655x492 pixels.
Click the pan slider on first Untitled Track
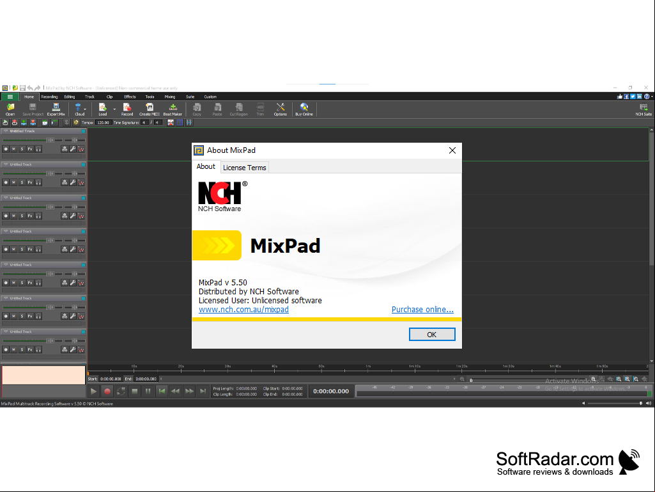[75, 139]
